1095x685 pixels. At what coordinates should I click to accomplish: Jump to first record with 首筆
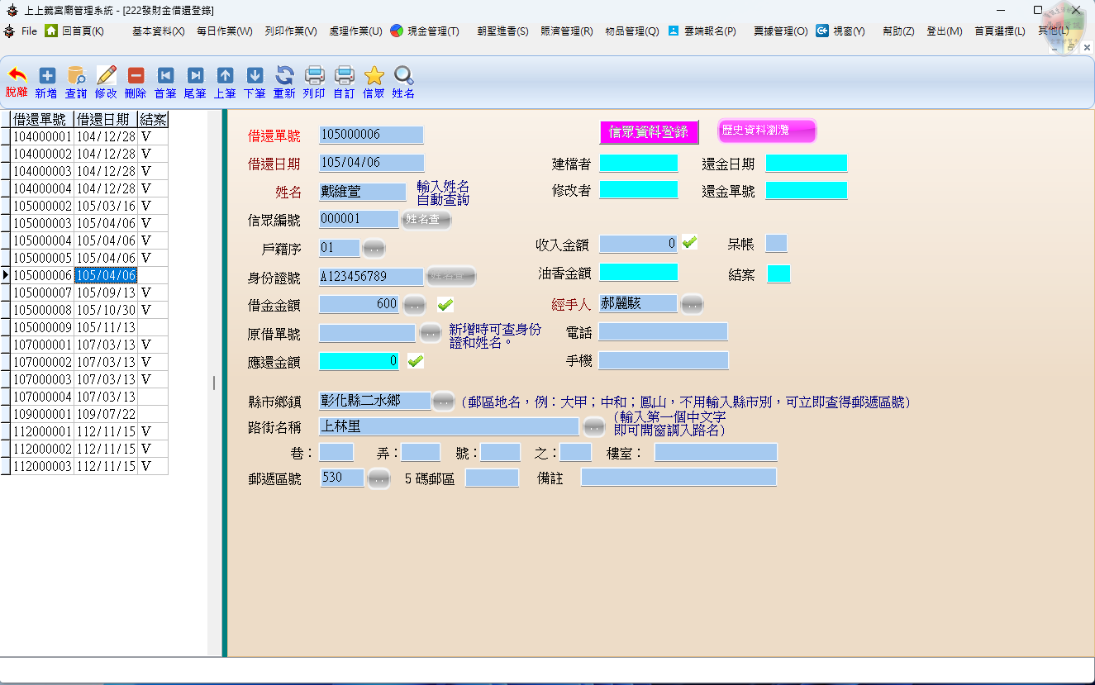[x=165, y=76]
